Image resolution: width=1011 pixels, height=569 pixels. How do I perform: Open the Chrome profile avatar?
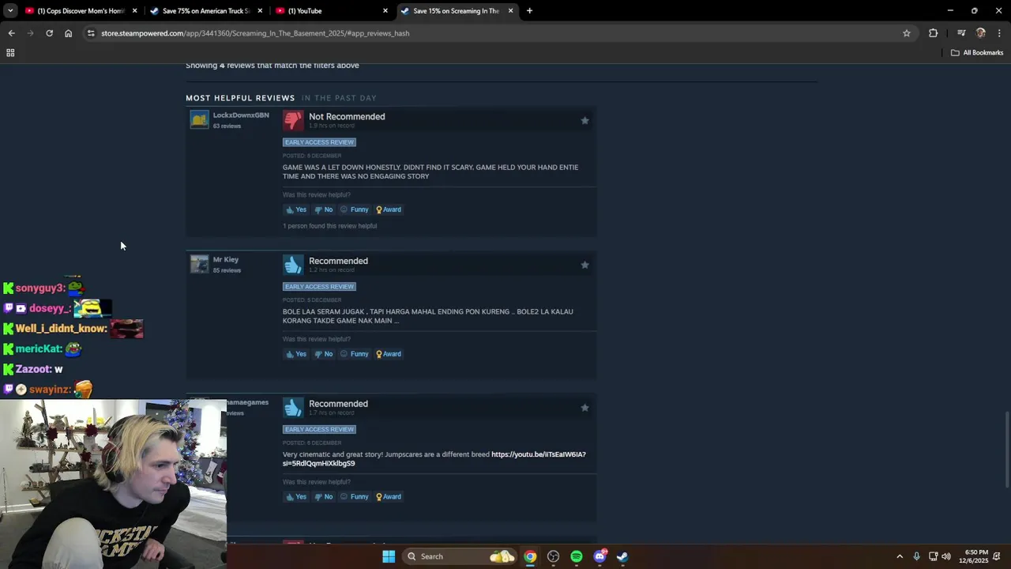980,33
